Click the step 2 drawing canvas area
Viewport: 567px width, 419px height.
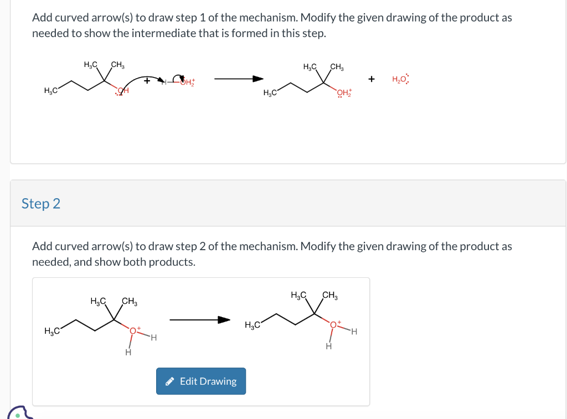pos(201,342)
